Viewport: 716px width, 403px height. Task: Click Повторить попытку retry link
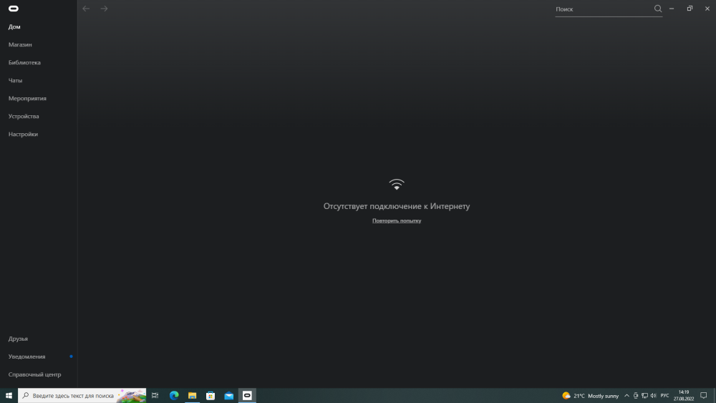pos(397,220)
